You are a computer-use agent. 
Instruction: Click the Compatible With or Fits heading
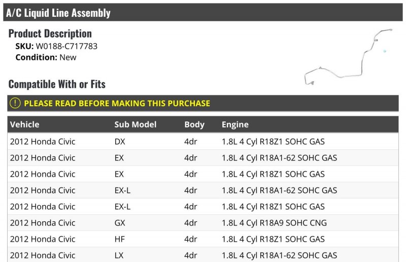57,84
